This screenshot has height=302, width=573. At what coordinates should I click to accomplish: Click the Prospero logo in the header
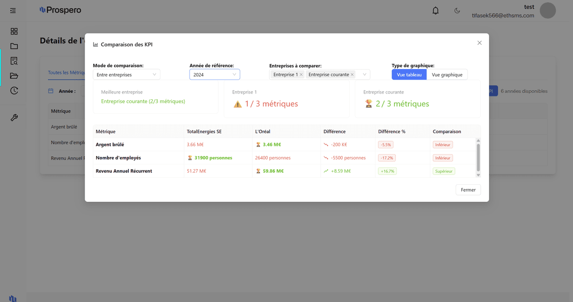click(x=60, y=10)
